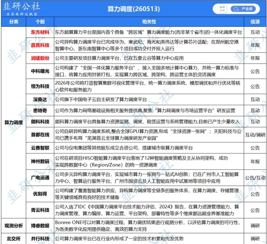
Task: Select the 相关性 column header
Action: click(x=149, y=22)
